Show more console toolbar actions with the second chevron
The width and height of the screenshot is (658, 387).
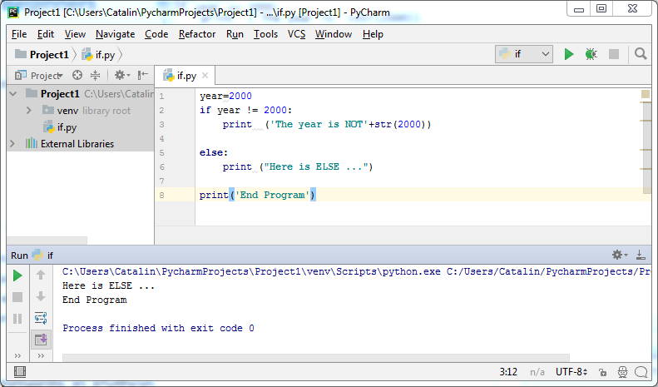pos(41,356)
